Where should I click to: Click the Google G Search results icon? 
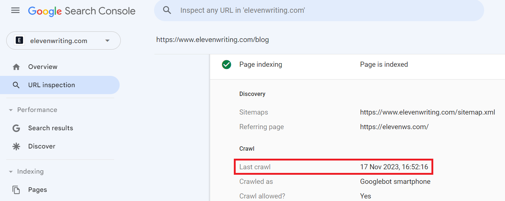pos(16,128)
